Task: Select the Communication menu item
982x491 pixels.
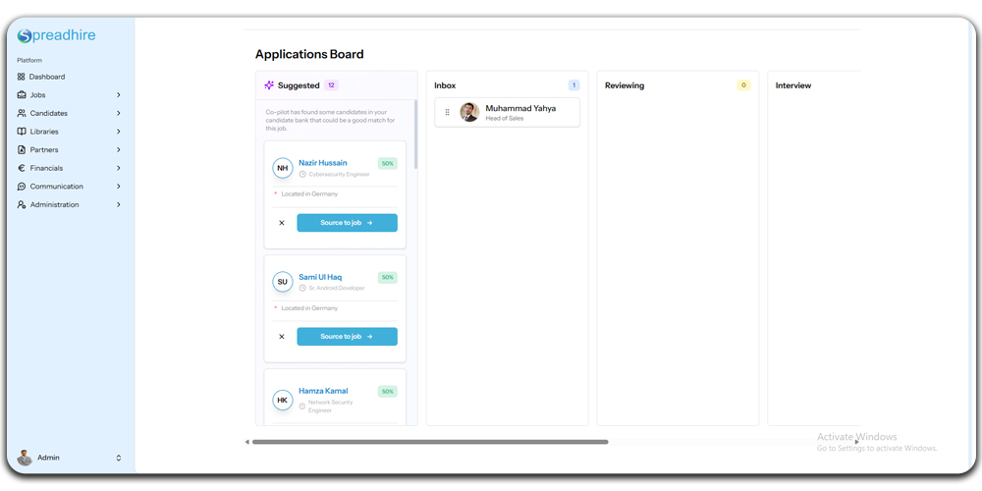Action: [x=56, y=187]
